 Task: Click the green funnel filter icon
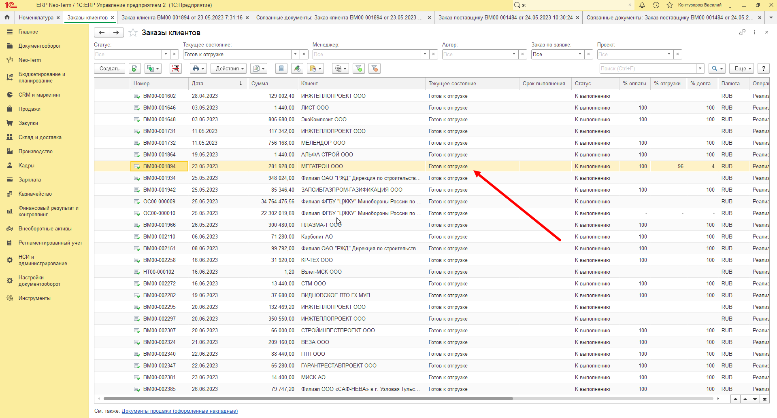358,69
